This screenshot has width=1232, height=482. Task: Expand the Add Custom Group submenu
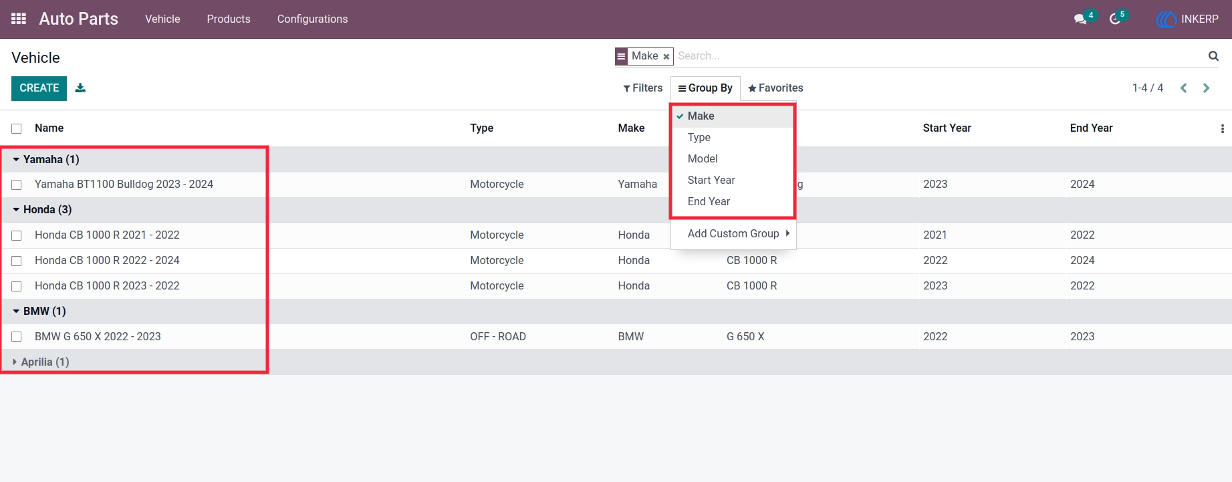point(733,233)
